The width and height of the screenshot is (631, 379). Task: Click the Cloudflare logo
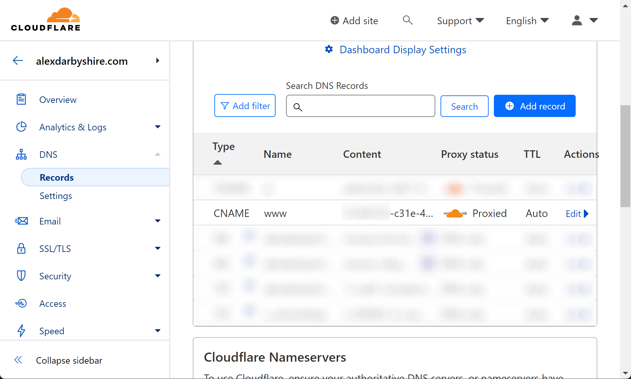pos(45,19)
